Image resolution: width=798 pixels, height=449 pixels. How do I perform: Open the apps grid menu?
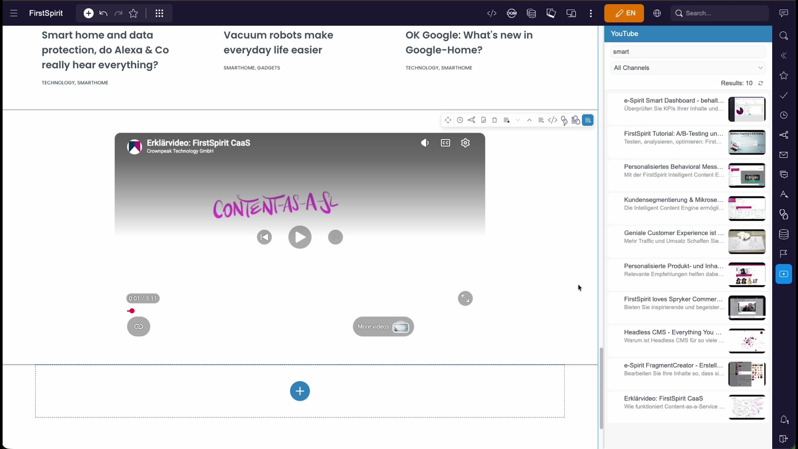[x=159, y=13]
